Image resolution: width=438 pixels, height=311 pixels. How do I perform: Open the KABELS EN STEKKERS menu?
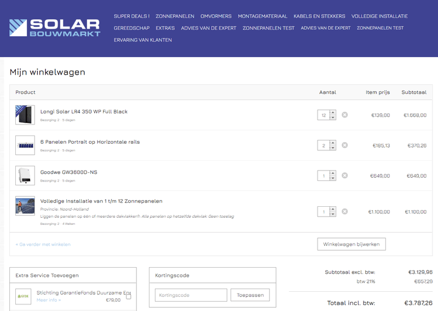tap(319, 16)
